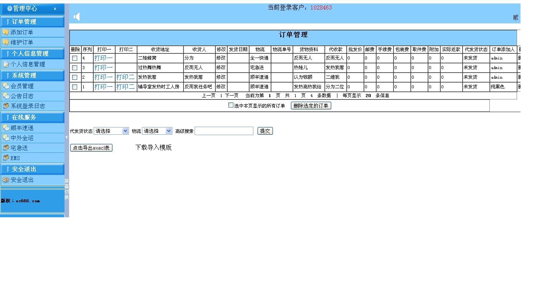Click the 公告日志 chat bubble icon
This screenshot has height=286, width=537.
tap(6, 96)
